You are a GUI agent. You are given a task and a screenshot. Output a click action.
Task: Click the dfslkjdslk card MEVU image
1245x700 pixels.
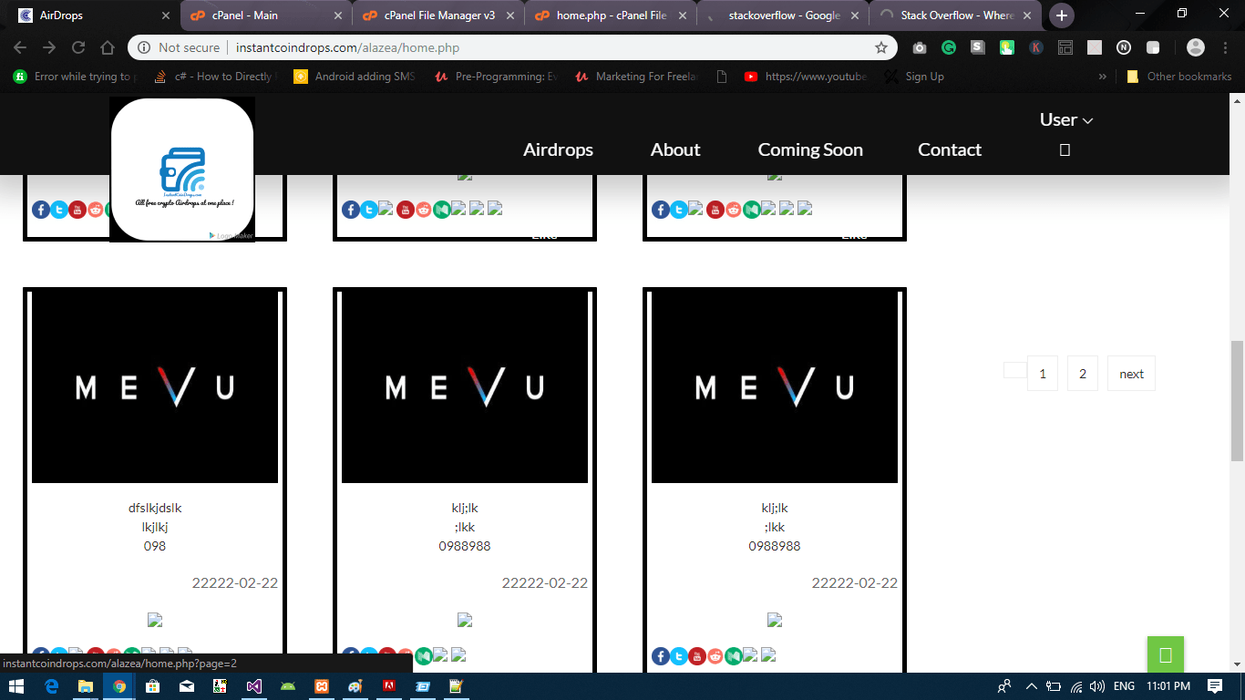tap(155, 387)
